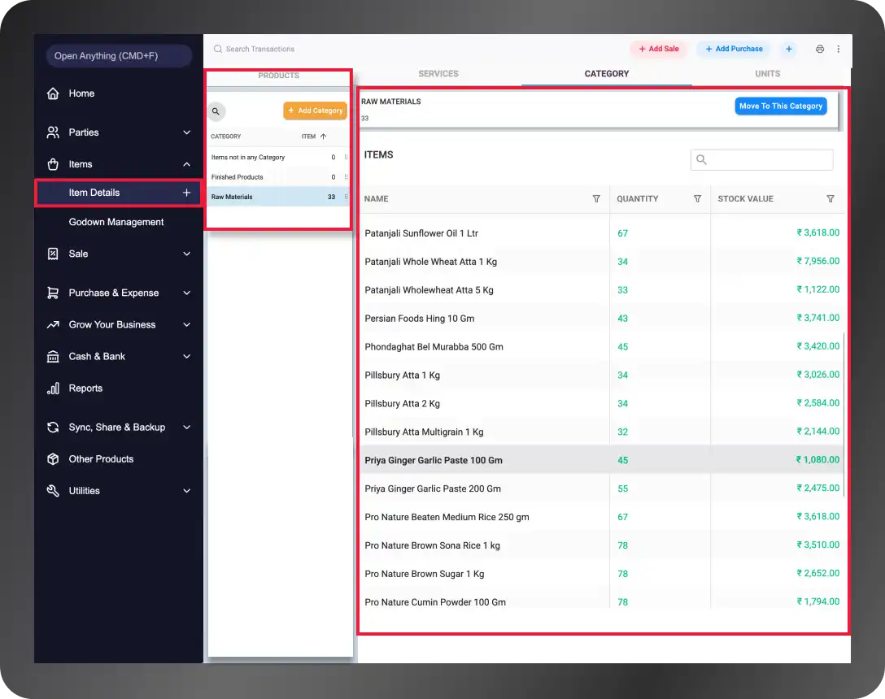Filter the Name column

pyautogui.click(x=596, y=199)
